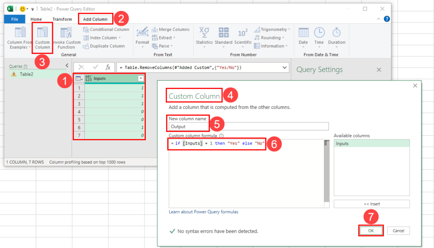This screenshot has width=434, height=248.
Task: Click the table menu icon in grid corner
Action: click(x=79, y=78)
